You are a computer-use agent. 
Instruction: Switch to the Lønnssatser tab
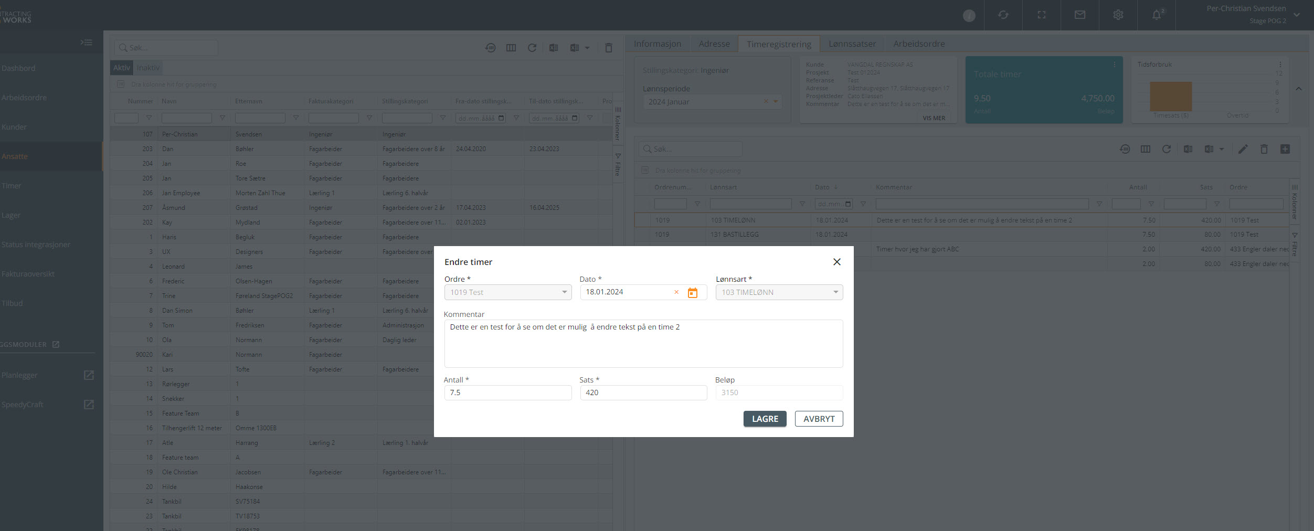(x=852, y=44)
